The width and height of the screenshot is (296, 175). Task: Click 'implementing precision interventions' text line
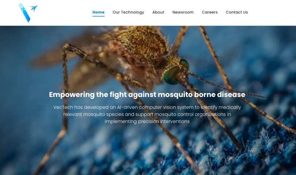tap(147, 121)
